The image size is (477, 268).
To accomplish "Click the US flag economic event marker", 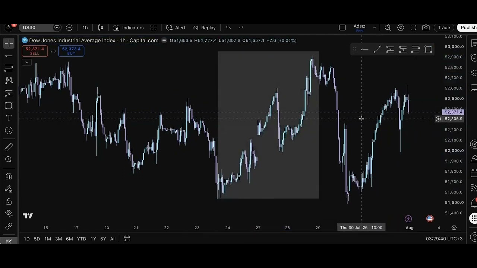I will [430, 218].
